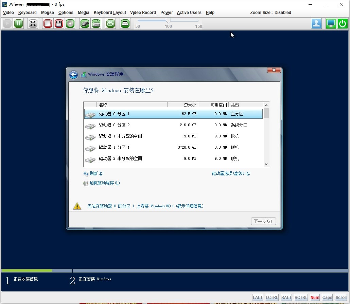
Task: Pause redirection with the green pause icon
Action: tap(19, 23)
